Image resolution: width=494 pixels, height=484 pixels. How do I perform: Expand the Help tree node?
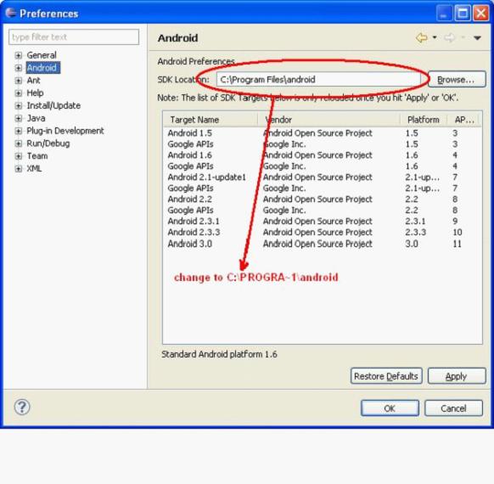(19, 93)
